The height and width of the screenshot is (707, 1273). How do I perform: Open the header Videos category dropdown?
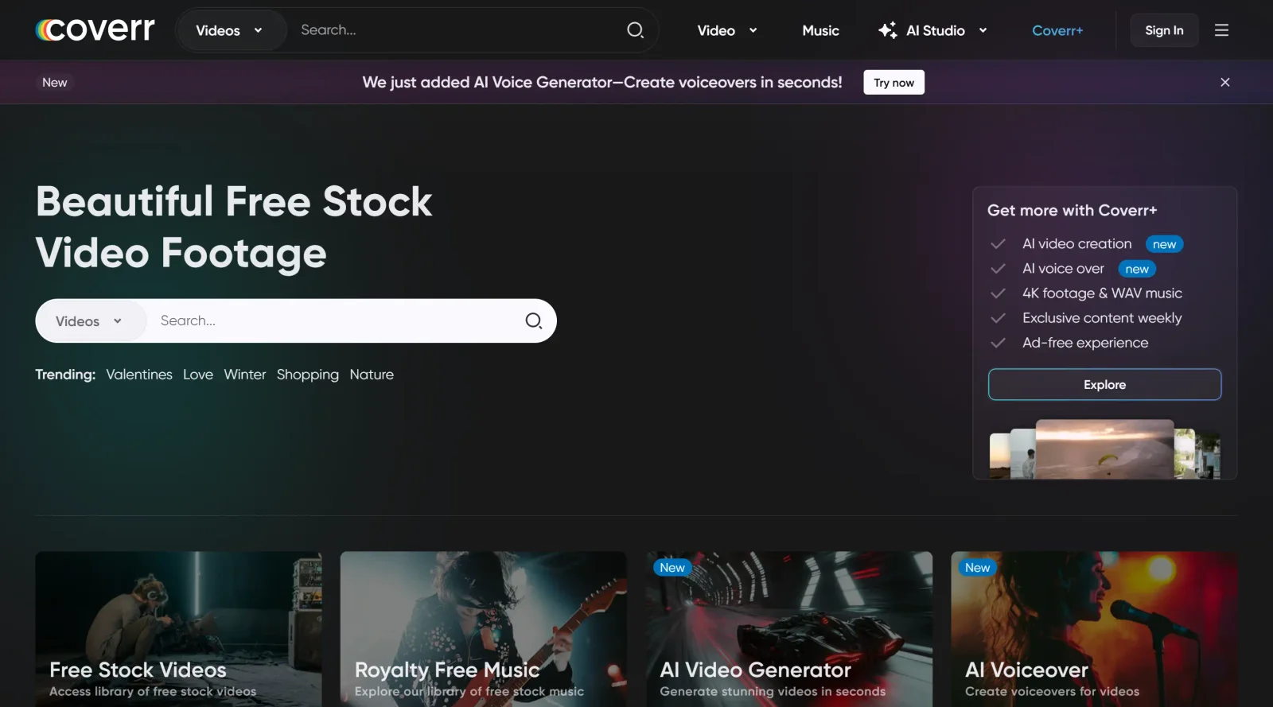coord(230,30)
